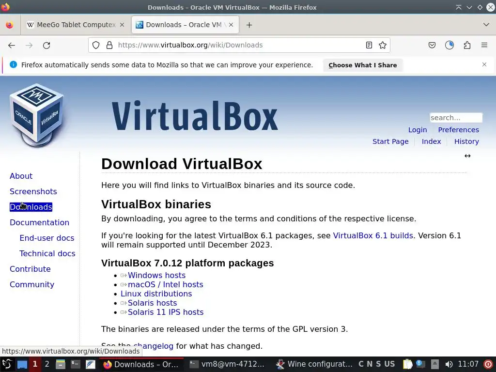This screenshot has height=372, width=496.
Task: Switch to the vm8@vm terminal window
Action: click(x=227, y=364)
